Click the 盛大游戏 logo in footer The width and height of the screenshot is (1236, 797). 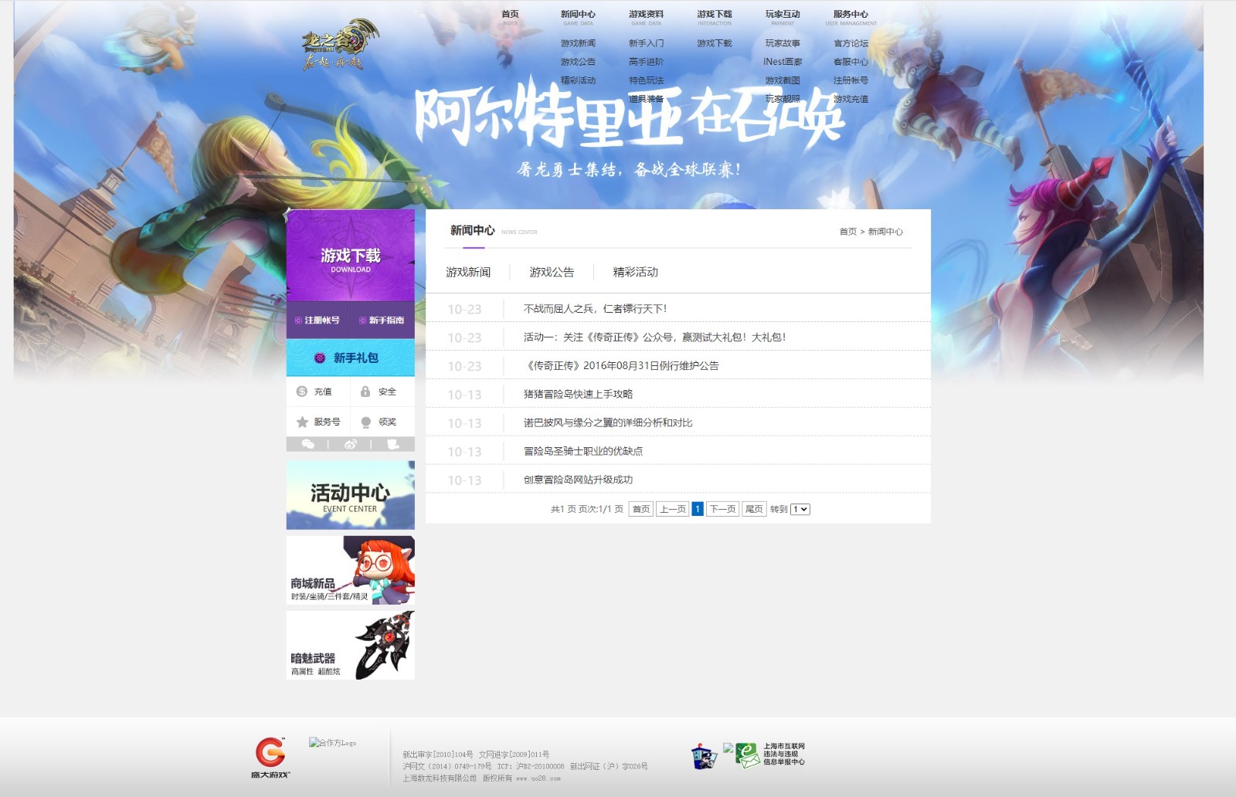tap(270, 757)
